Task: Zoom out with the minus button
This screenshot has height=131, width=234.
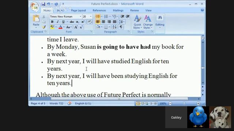Action: point(170,103)
